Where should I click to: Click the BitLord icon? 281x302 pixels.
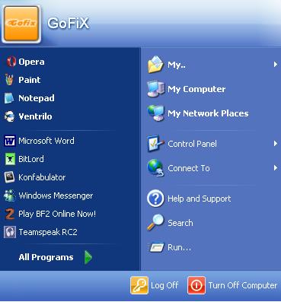[10, 159]
